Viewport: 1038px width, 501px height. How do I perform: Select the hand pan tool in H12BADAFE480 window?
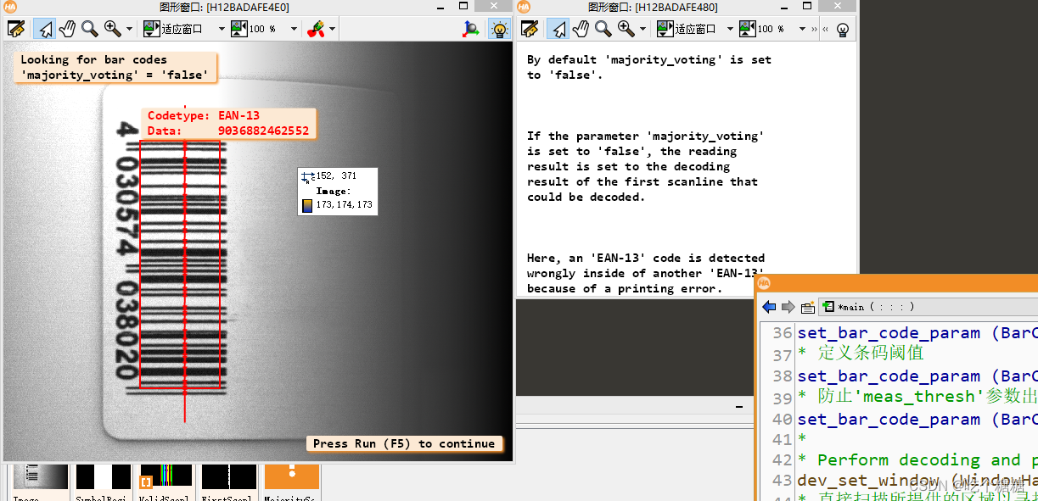[x=581, y=29]
